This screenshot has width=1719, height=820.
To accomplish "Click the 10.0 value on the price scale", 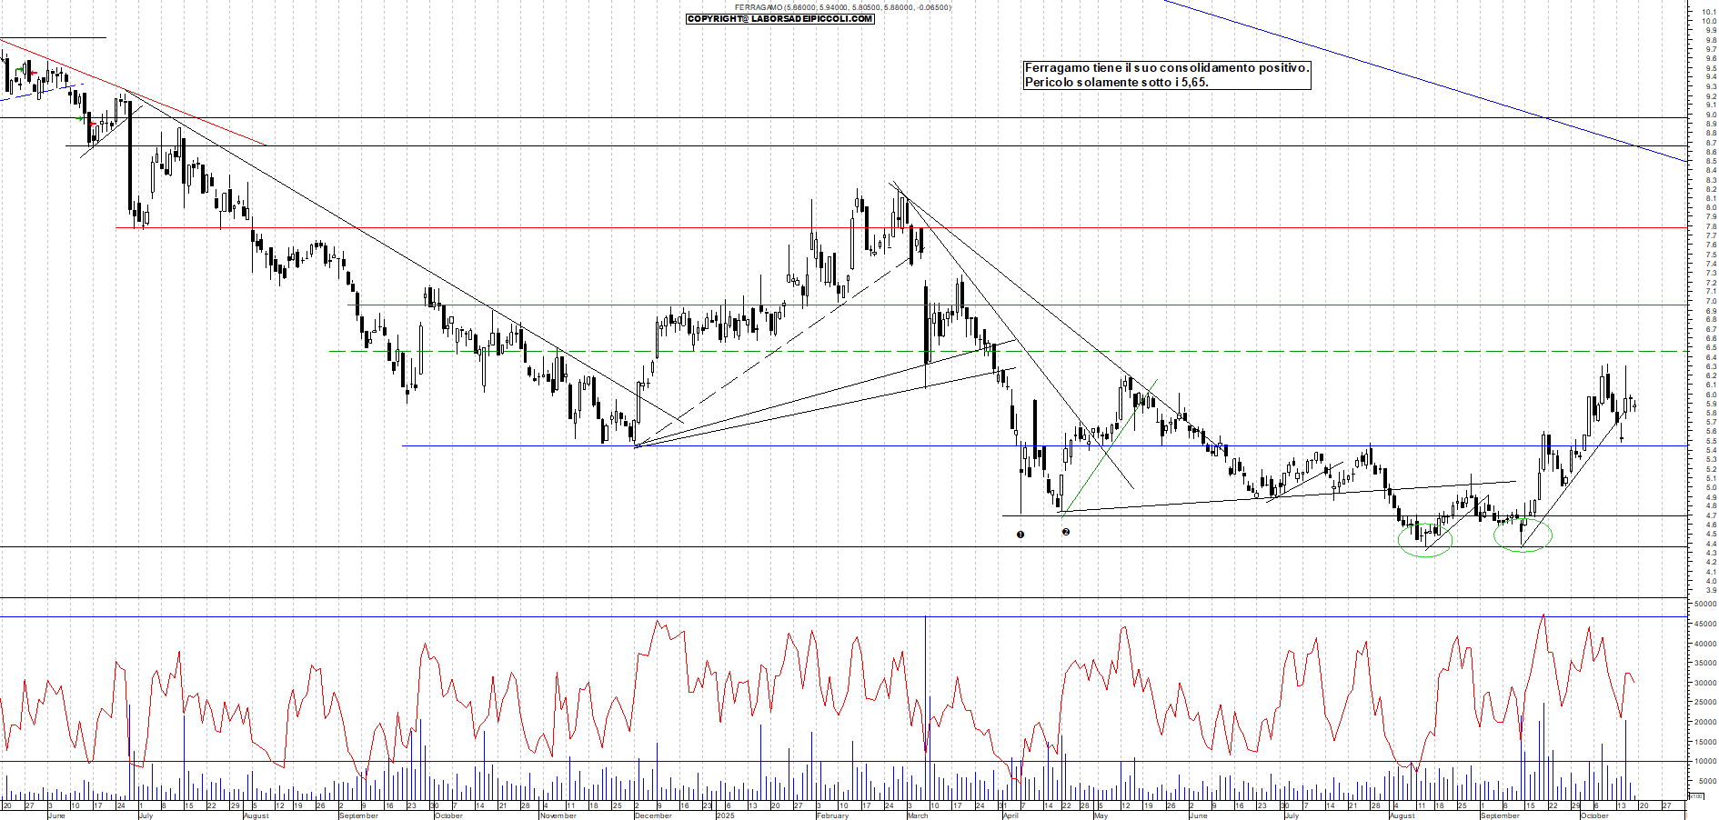I will tap(1708, 21).
